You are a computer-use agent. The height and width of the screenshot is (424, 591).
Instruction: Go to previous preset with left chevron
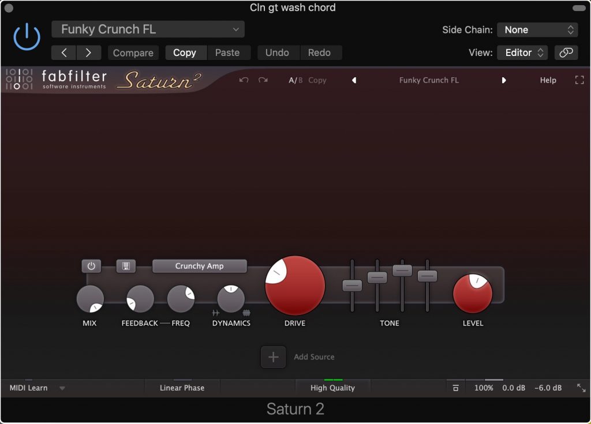pos(63,52)
